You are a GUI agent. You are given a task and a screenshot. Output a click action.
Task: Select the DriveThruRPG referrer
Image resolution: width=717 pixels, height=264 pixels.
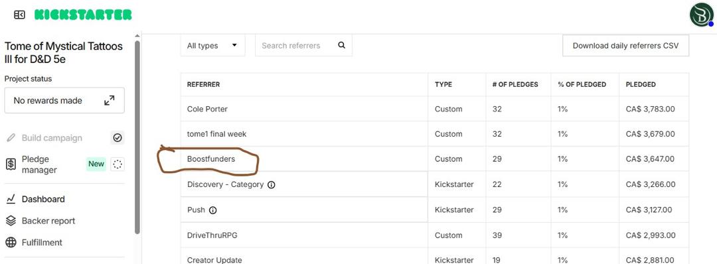click(212, 235)
